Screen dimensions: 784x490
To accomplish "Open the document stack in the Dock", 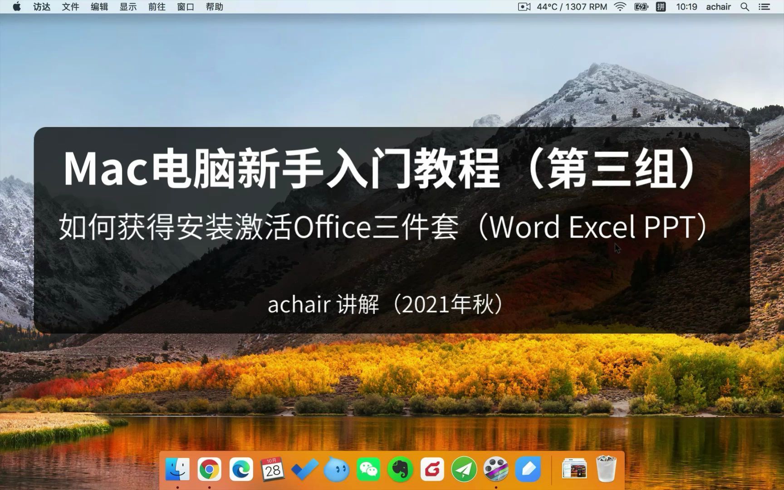I will click(574, 469).
